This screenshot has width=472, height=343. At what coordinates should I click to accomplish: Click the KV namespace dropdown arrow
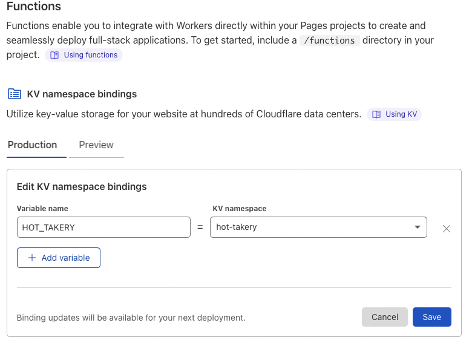pyautogui.click(x=417, y=227)
